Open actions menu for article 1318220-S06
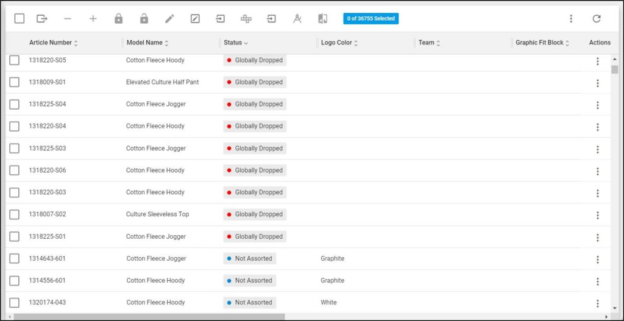The image size is (624, 321). [x=597, y=171]
